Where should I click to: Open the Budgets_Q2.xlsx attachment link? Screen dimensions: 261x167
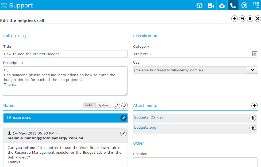(149, 117)
